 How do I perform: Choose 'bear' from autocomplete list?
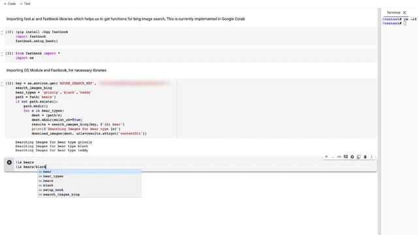tap(89, 172)
